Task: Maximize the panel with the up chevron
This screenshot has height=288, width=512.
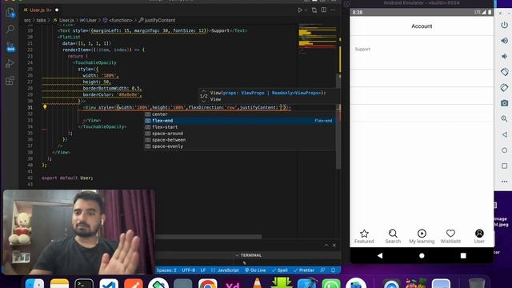Action: click(326, 246)
